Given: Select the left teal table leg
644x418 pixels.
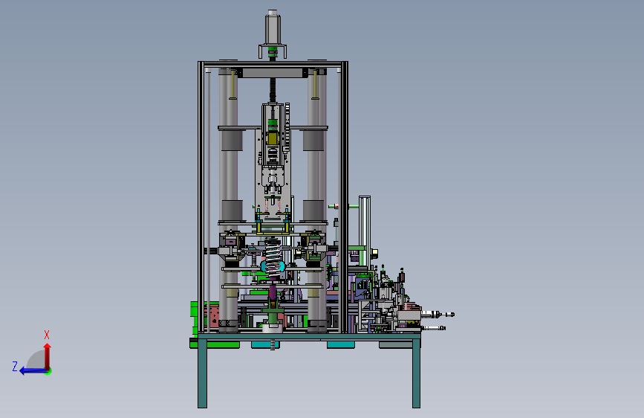Looking at the screenshot, I should pos(203,373).
